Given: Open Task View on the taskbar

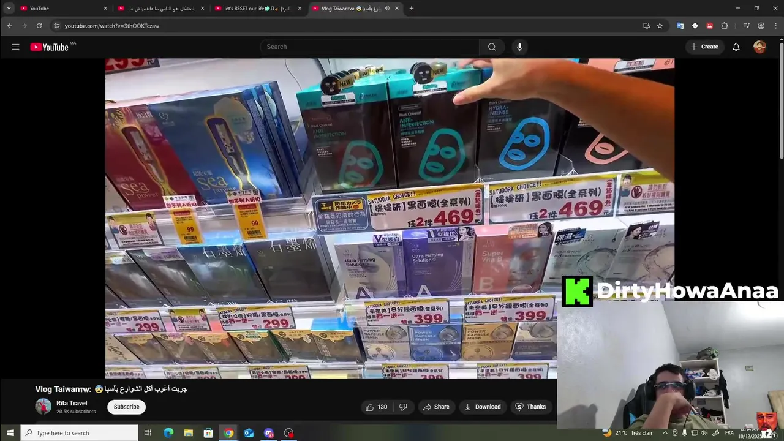Looking at the screenshot, I should [148, 433].
